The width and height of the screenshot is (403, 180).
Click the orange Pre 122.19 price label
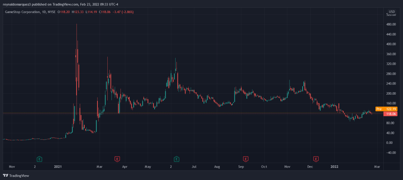[x=386, y=109]
